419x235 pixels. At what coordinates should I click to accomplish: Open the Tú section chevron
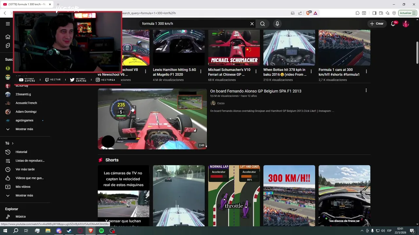coord(13,143)
